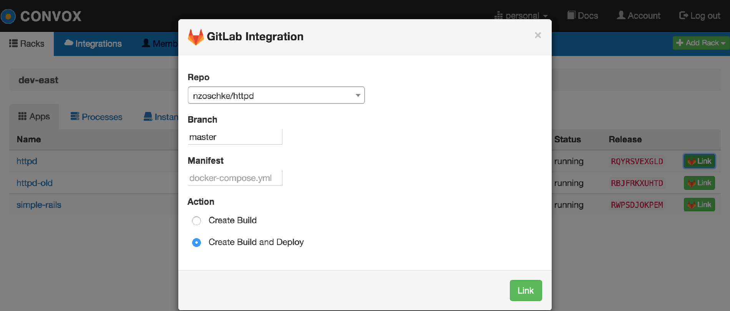Viewport: 730px width, 311px height.
Task: Click release code RQYRSVEXGLD
Action: [637, 161]
